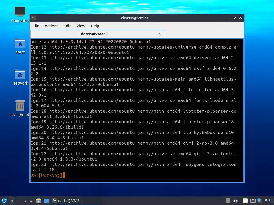
Task: Click the Ign:15 libnautilus-extension1a line
Action: 134,82
